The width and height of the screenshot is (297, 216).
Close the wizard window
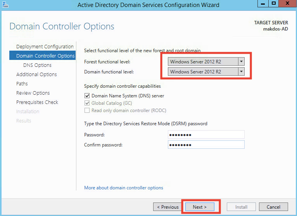coord(288,3)
